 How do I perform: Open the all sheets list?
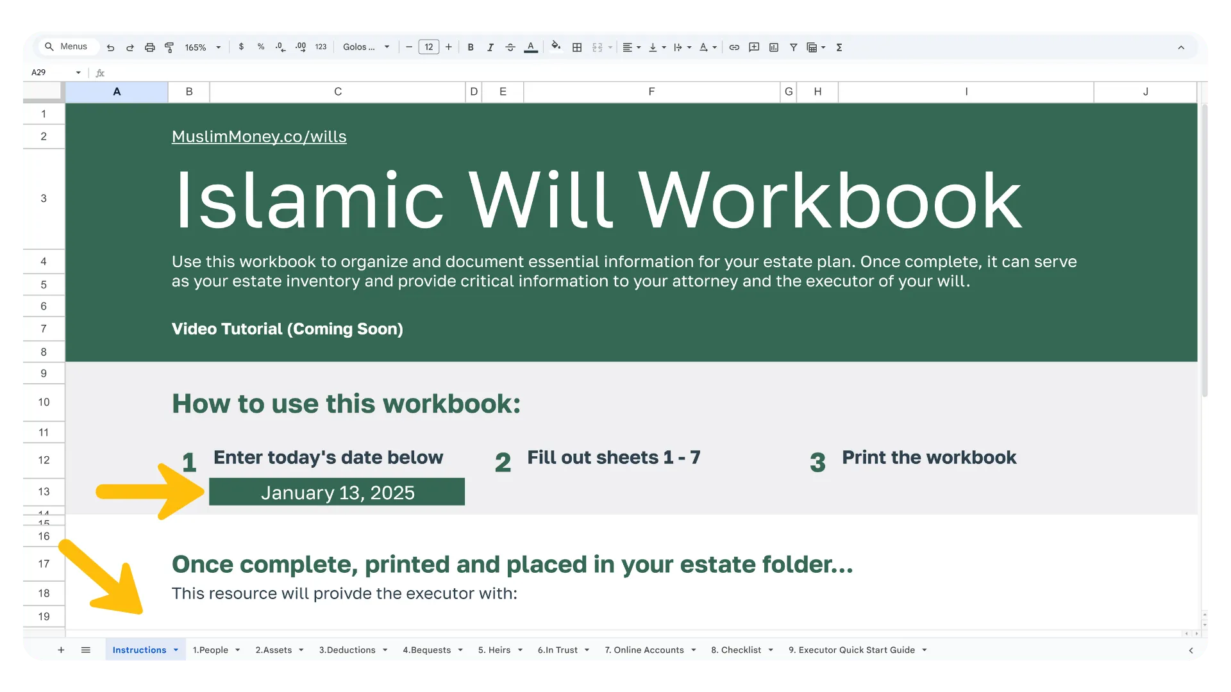point(86,650)
